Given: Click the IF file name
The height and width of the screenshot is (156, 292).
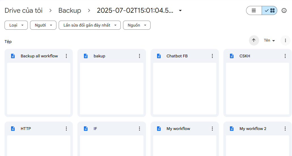Looking at the screenshot, I should [x=95, y=129].
